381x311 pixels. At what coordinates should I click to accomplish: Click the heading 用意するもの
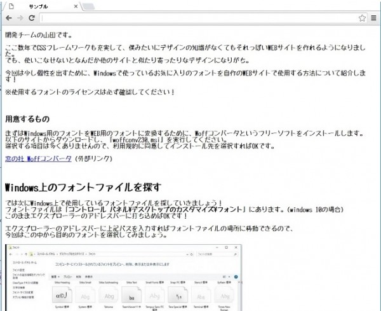pyautogui.click(x=27, y=119)
